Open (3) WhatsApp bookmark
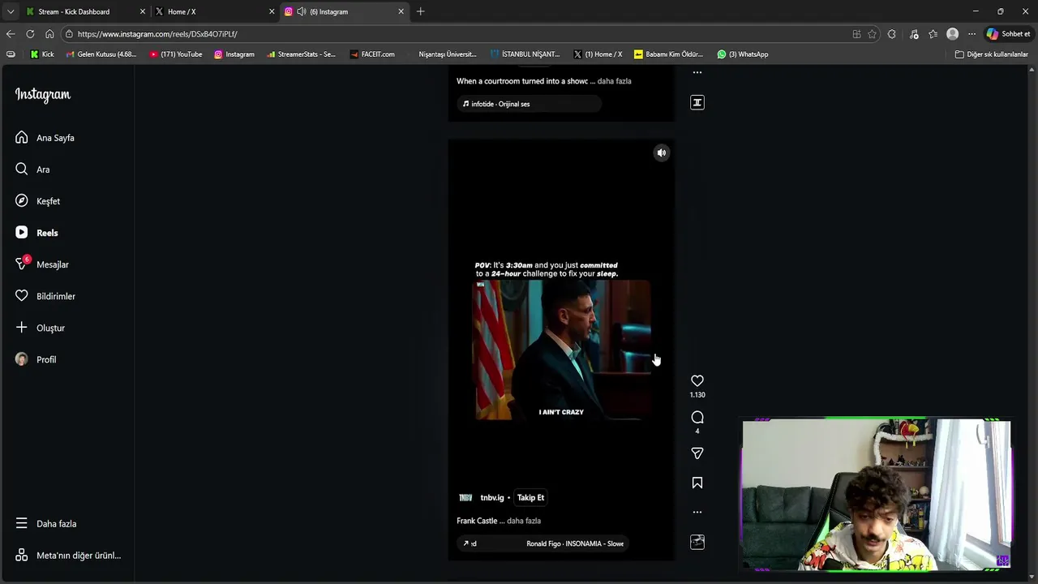 pos(743,54)
